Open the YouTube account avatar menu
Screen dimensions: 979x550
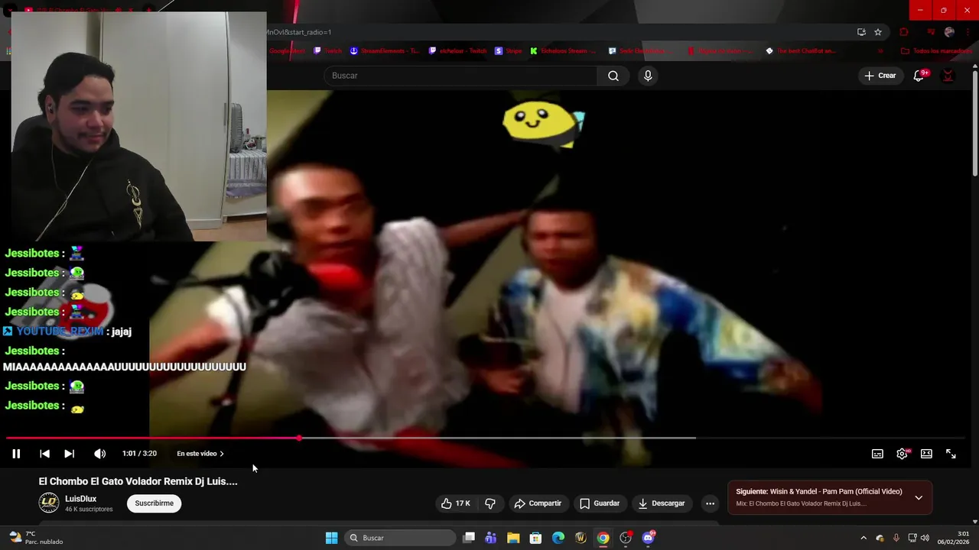click(948, 76)
